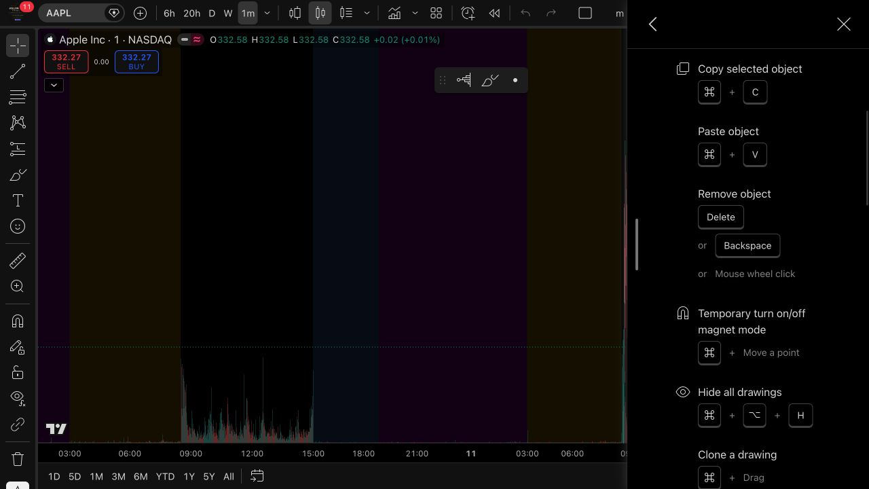The image size is (869, 489).
Task: Collapse the chart legend chevron
Action: click(54, 85)
